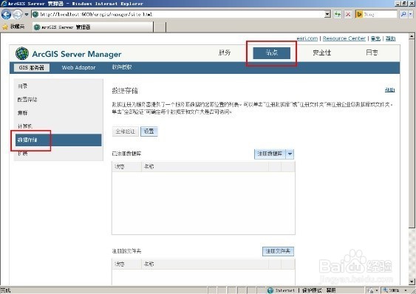Click the ArcGIS Server Manager globe logo
Image resolution: width=416 pixels, height=294 pixels.
coord(22,53)
